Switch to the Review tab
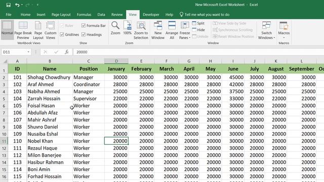324x182 pixels. [117, 15]
